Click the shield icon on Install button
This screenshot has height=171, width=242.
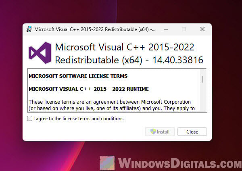click(x=153, y=131)
